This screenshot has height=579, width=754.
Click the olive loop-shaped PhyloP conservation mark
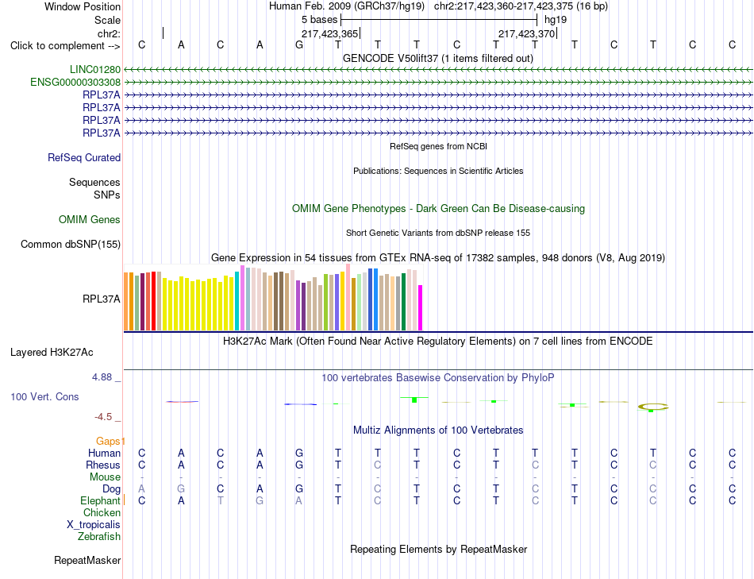pyautogui.click(x=653, y=407)
